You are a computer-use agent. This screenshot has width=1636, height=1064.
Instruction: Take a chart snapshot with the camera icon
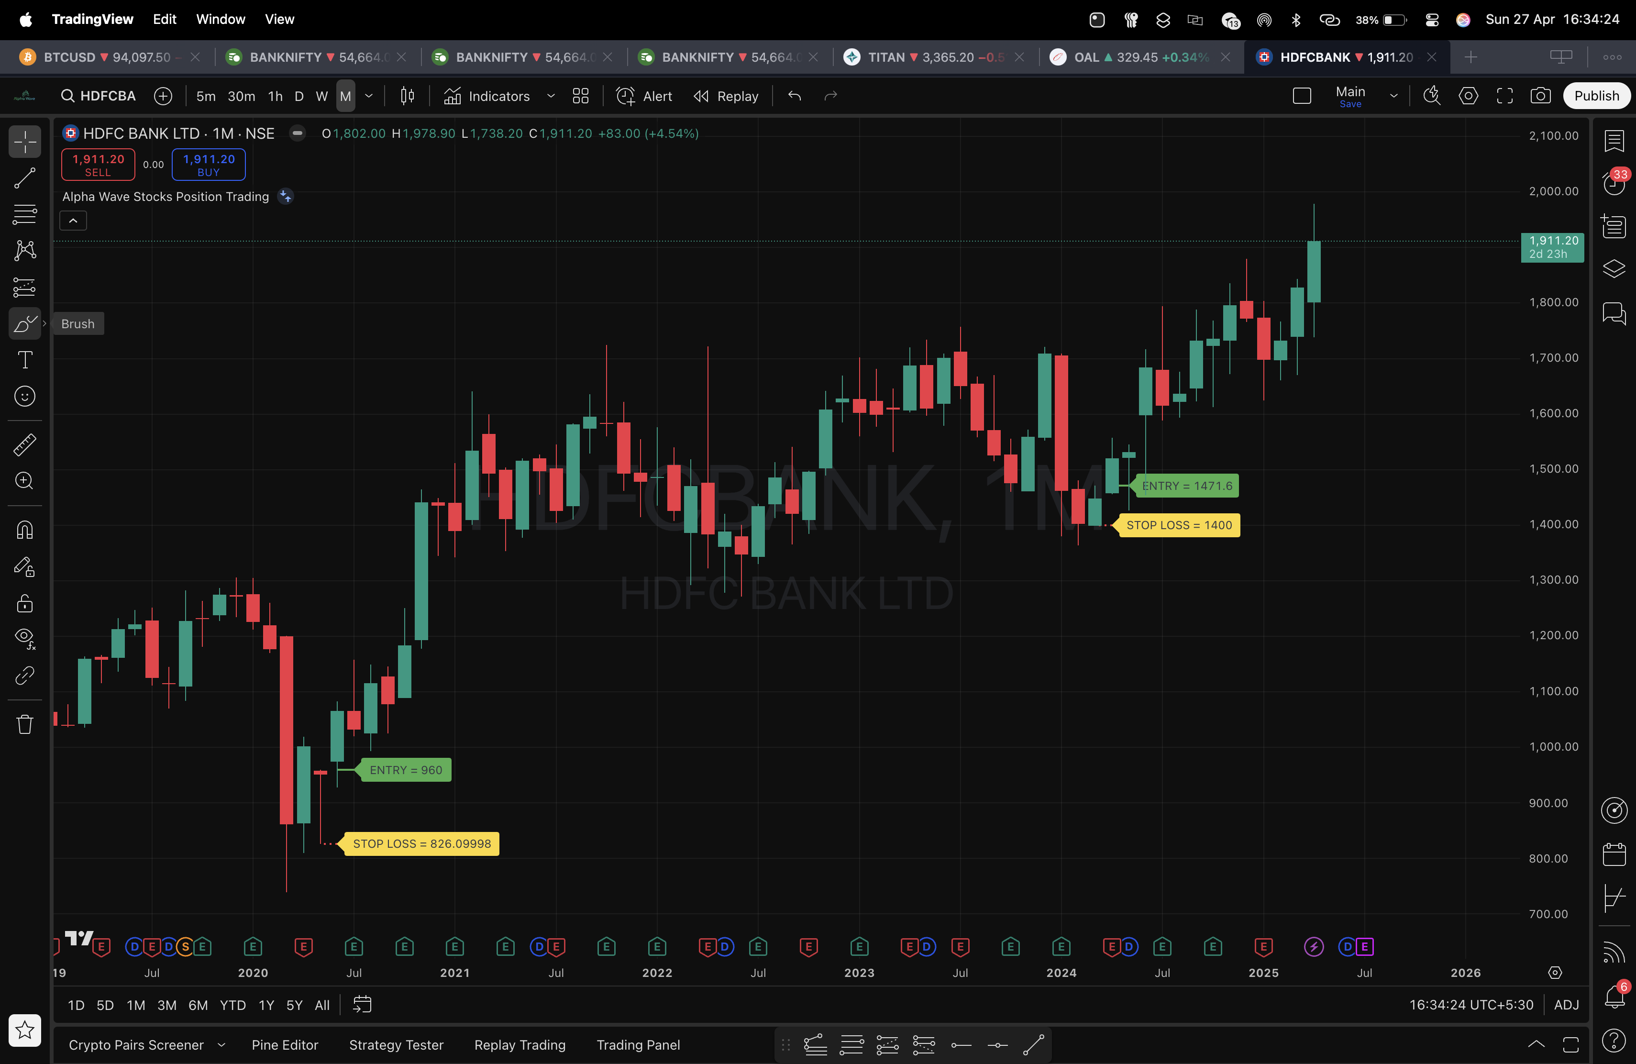[x=1540, y=96]
